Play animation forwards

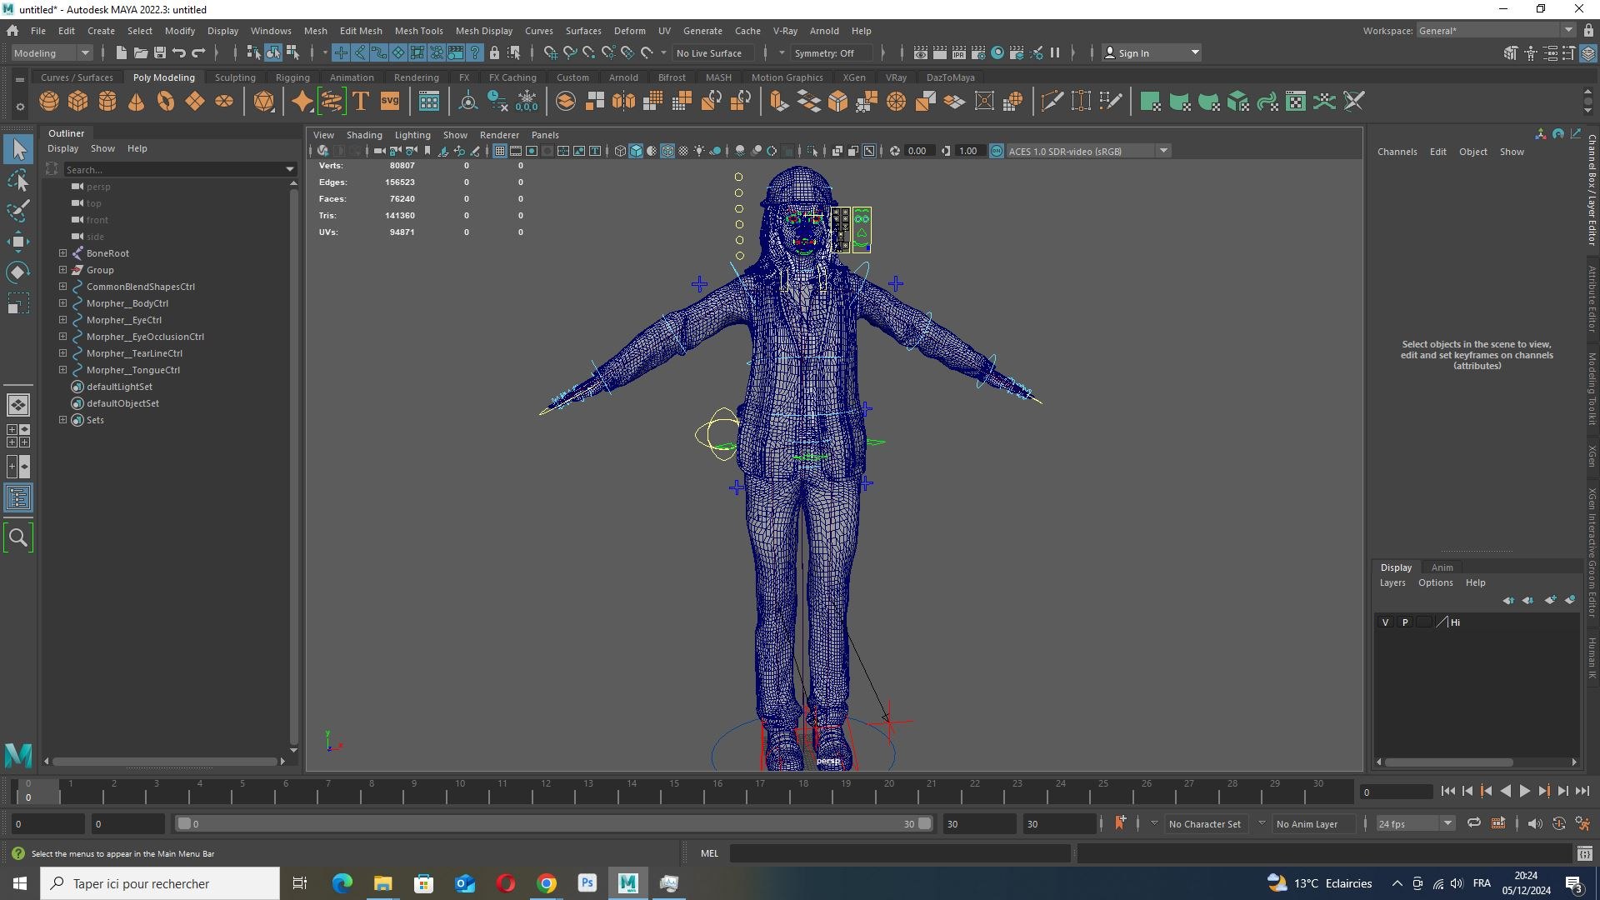[1525, 792]
